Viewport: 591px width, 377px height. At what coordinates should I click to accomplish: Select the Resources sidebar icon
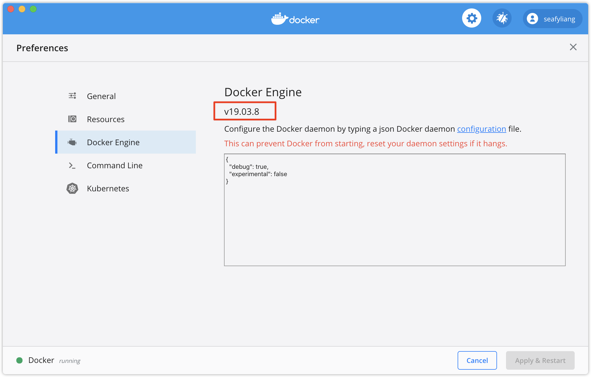point(72,119)
